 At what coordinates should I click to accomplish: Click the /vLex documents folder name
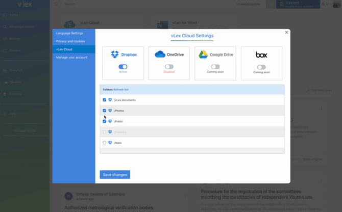(x=125, y=100)
